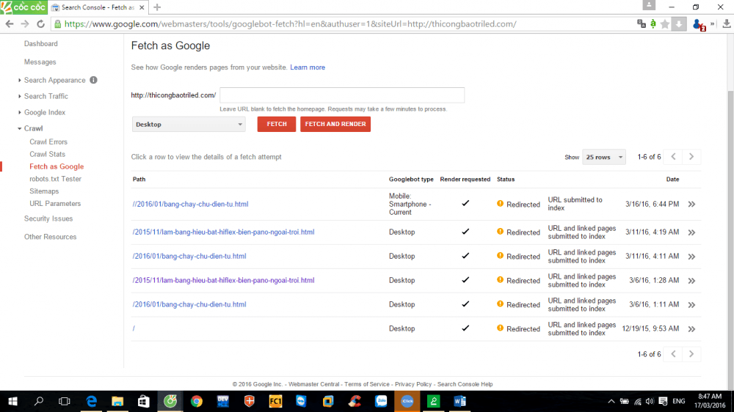734x412 pixels.
Task: Open Terms of Service footer link
Action: point(367,384)
